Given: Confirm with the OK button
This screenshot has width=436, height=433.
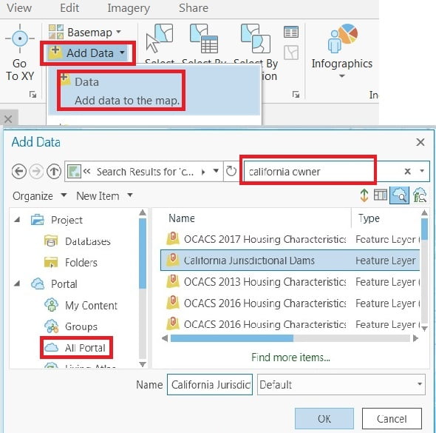Looking at the screenshot, I should [324, 418].
